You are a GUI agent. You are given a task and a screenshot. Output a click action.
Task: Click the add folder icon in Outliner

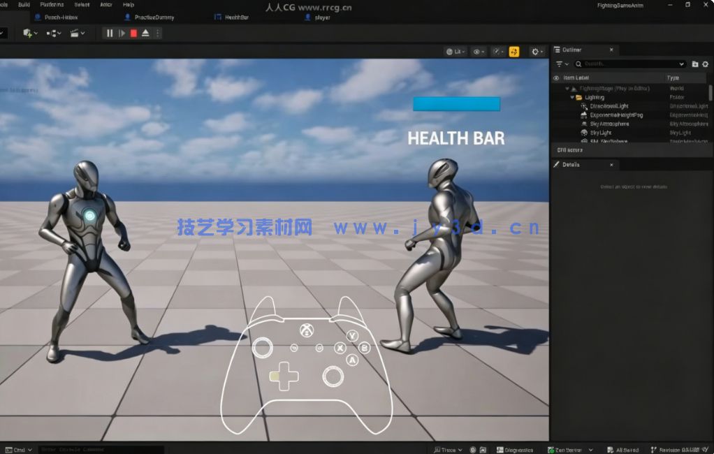(x=694, y=64)
